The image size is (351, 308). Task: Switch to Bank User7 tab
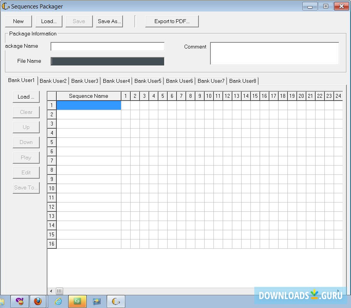(211, 81)
